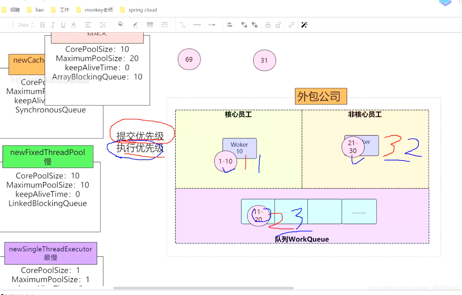Unlock shape using the open padlock icon
This screenshot has height=295, width=462.
coord(278,25)
